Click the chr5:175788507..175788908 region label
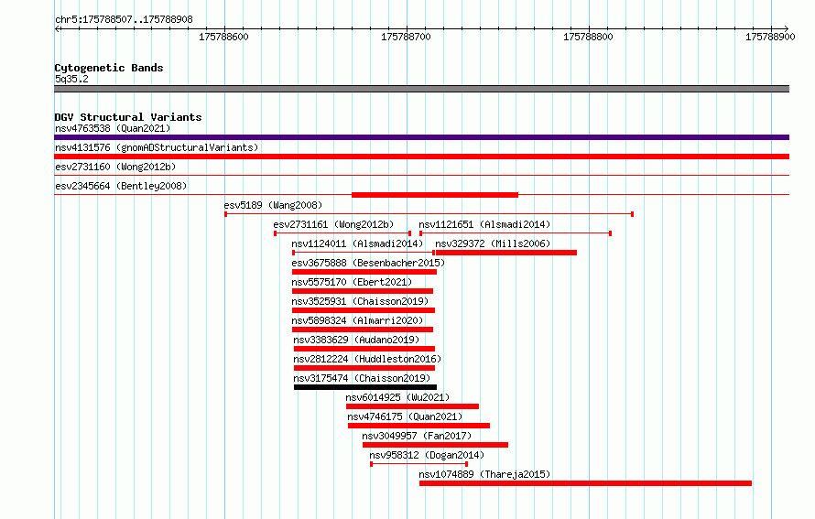This screenshot has height=519, width=815. tap(124, 19)
